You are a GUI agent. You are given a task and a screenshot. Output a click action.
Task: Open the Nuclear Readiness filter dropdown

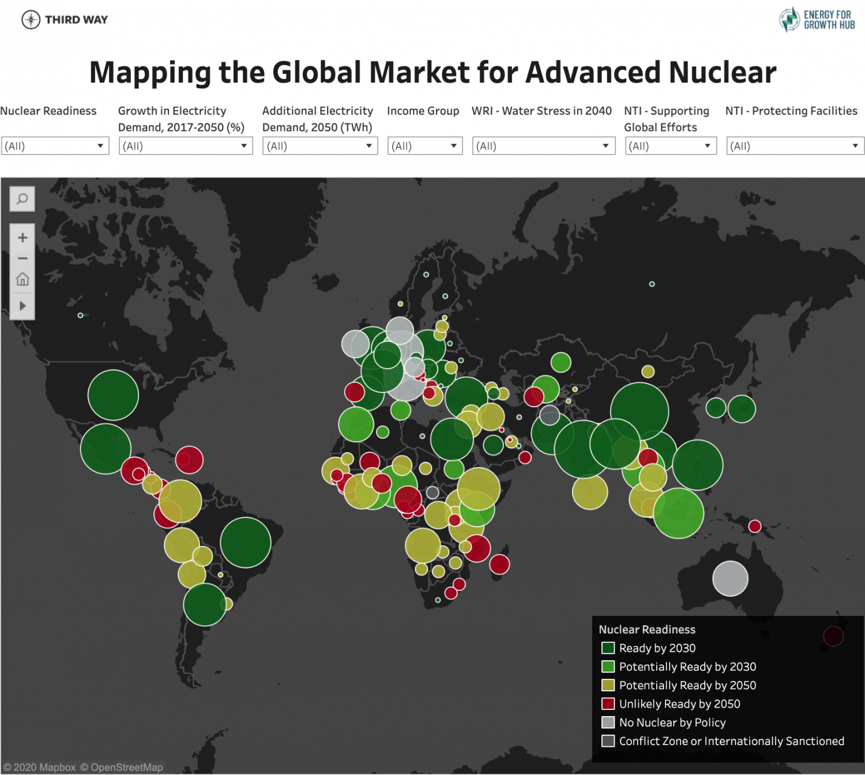click(55, 145)
